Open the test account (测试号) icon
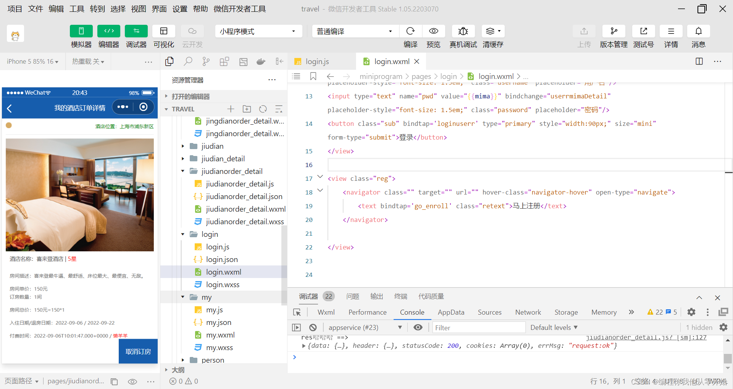 click(644, 31)
